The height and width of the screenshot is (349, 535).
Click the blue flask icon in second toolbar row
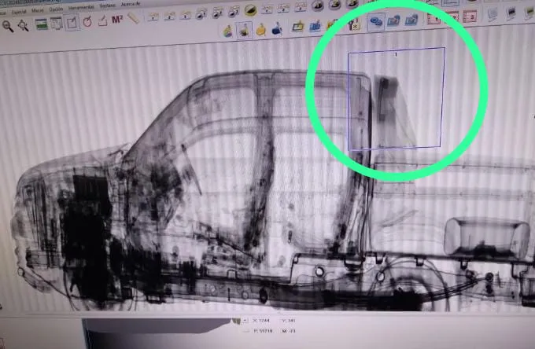[x=277, y=29]
